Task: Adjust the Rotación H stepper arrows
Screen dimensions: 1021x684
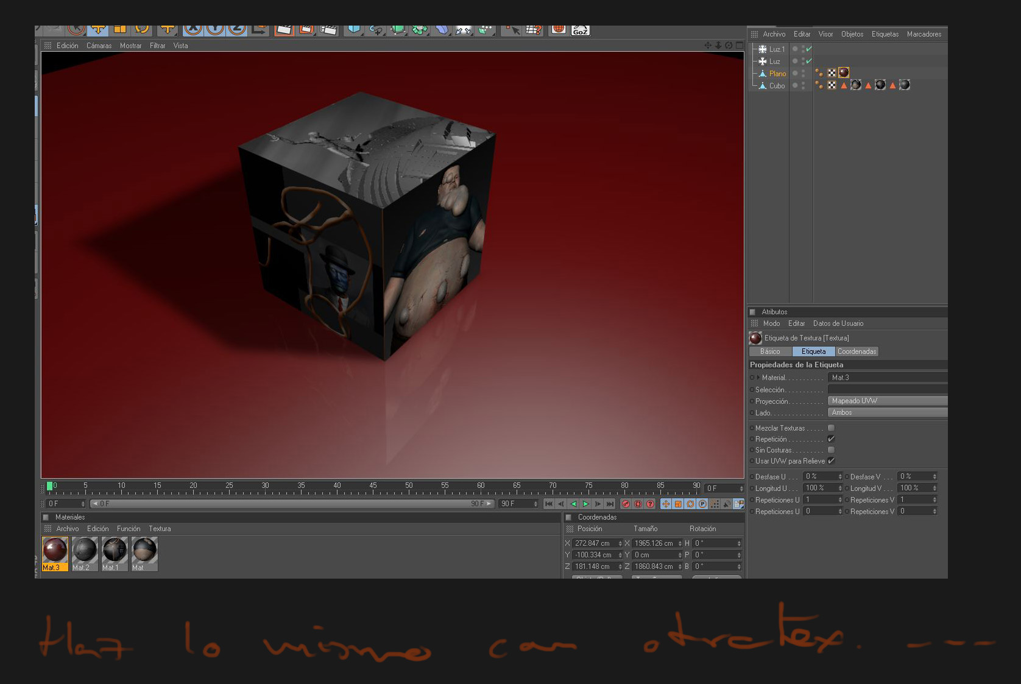Action: (x=739, y=543)
